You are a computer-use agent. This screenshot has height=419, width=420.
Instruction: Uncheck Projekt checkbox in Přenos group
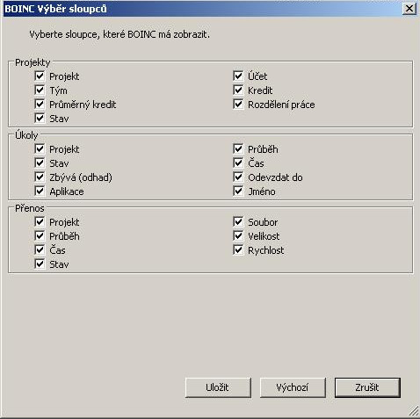pyautogui.click(x=40, y=221)
